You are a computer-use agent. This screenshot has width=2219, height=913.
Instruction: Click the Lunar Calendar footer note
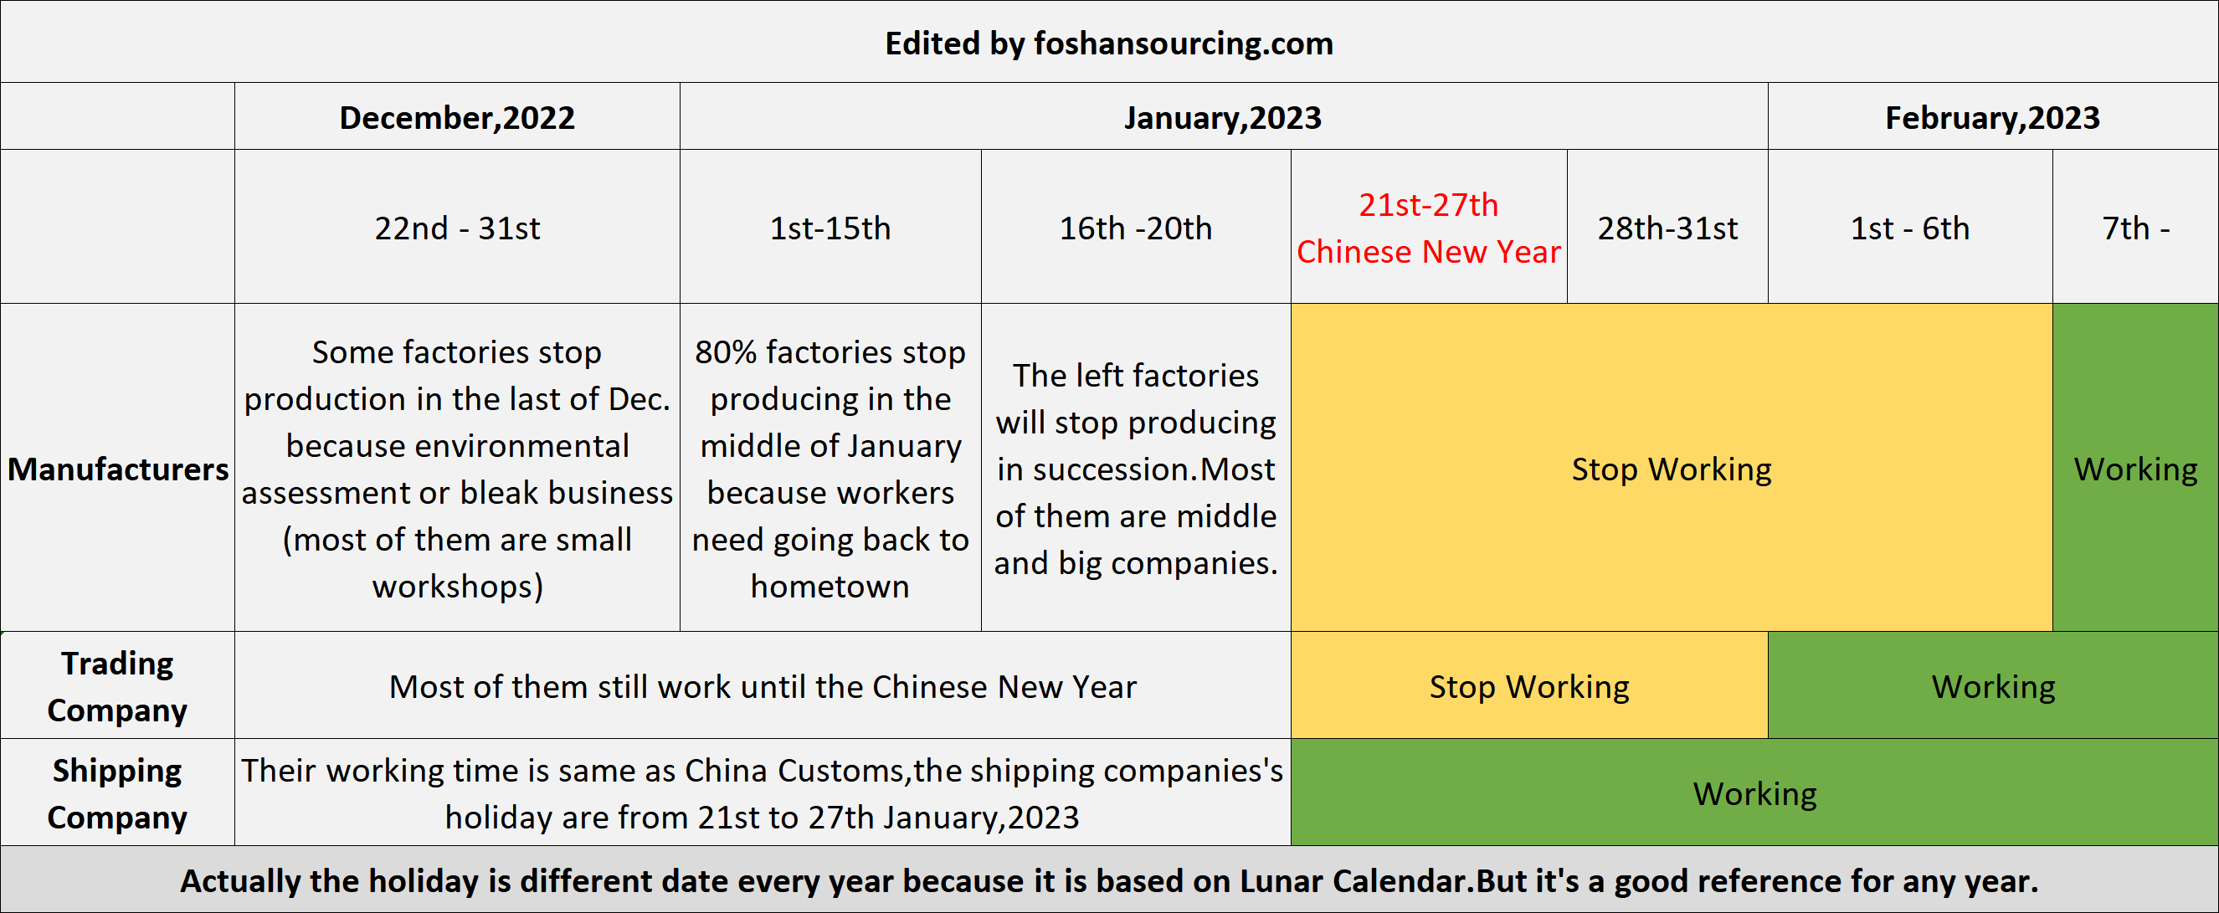coord(1110,880)
